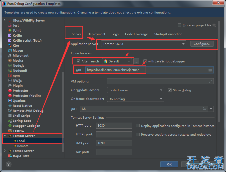This screenshot has width=226, height=172.
Task: Click the JMX port field showing 1099
Action: 114,143
